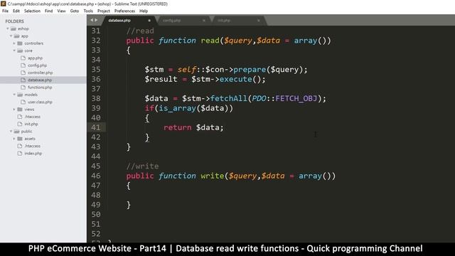Click the functions.php file icon
455x256 pixels.
coord(23,87)
